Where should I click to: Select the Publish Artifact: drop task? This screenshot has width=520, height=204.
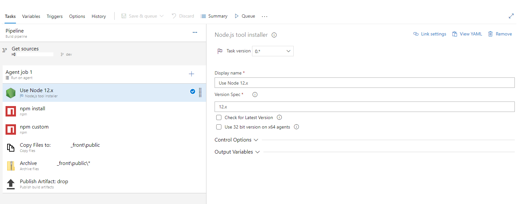(104, 184)
